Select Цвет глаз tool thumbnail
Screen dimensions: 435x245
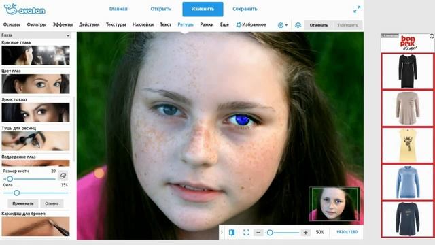(35, 84)
